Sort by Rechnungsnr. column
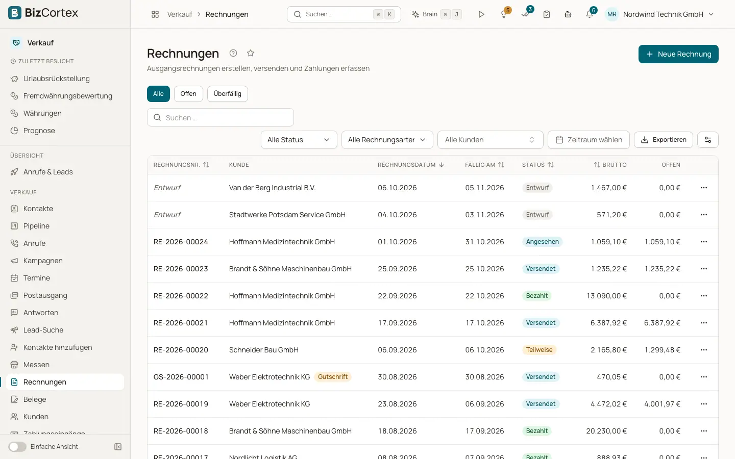Screen dimensions: 735x459 coord(181,165)
